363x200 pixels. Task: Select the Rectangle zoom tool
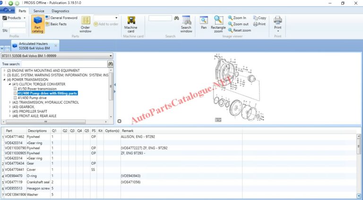tap(218, 24)
